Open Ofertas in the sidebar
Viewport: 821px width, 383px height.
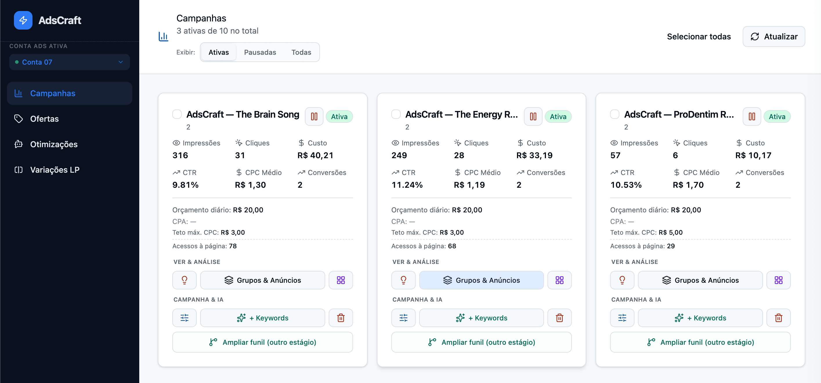(44, 119)
